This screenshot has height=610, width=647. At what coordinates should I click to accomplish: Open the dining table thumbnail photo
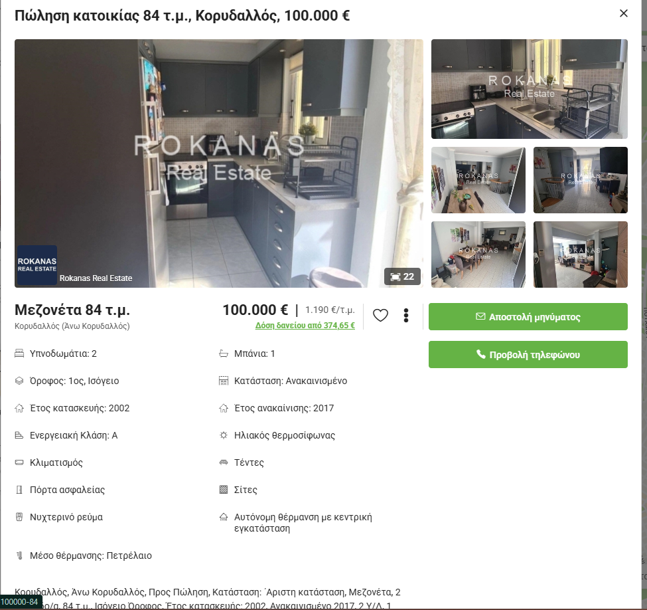[x=478, y=180]
